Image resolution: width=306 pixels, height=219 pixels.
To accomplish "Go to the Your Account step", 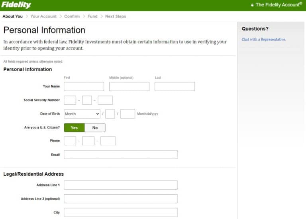I will [x=43, y=16].
